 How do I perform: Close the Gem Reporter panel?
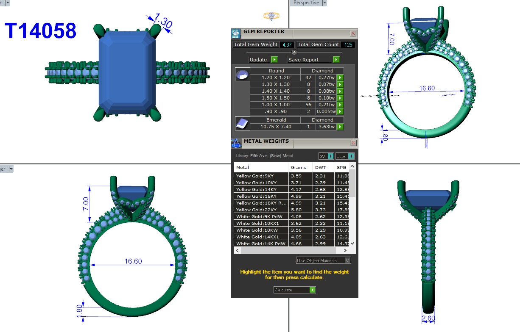[353, 33]
